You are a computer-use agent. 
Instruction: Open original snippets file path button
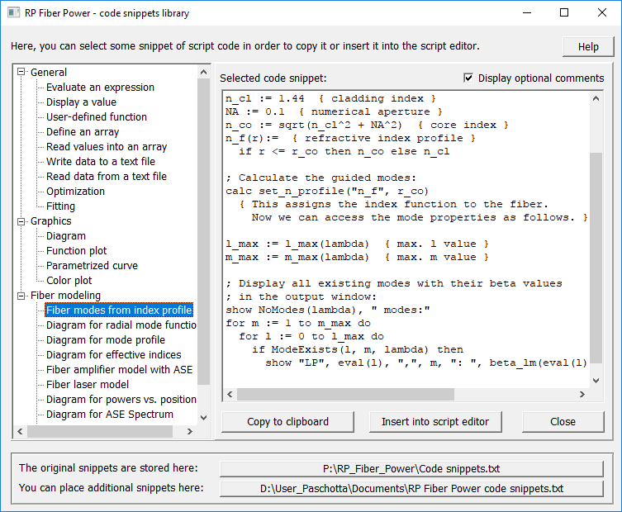tap(411, 469)
